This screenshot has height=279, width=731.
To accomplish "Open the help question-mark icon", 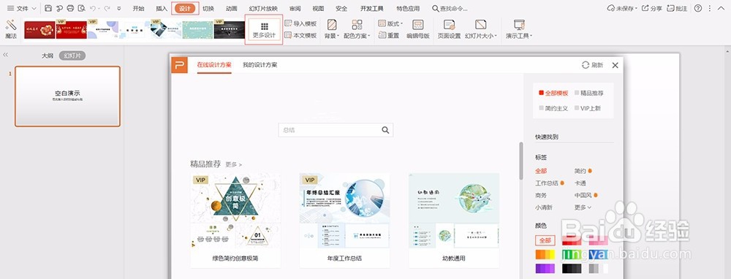I will [x=698, y=8].
